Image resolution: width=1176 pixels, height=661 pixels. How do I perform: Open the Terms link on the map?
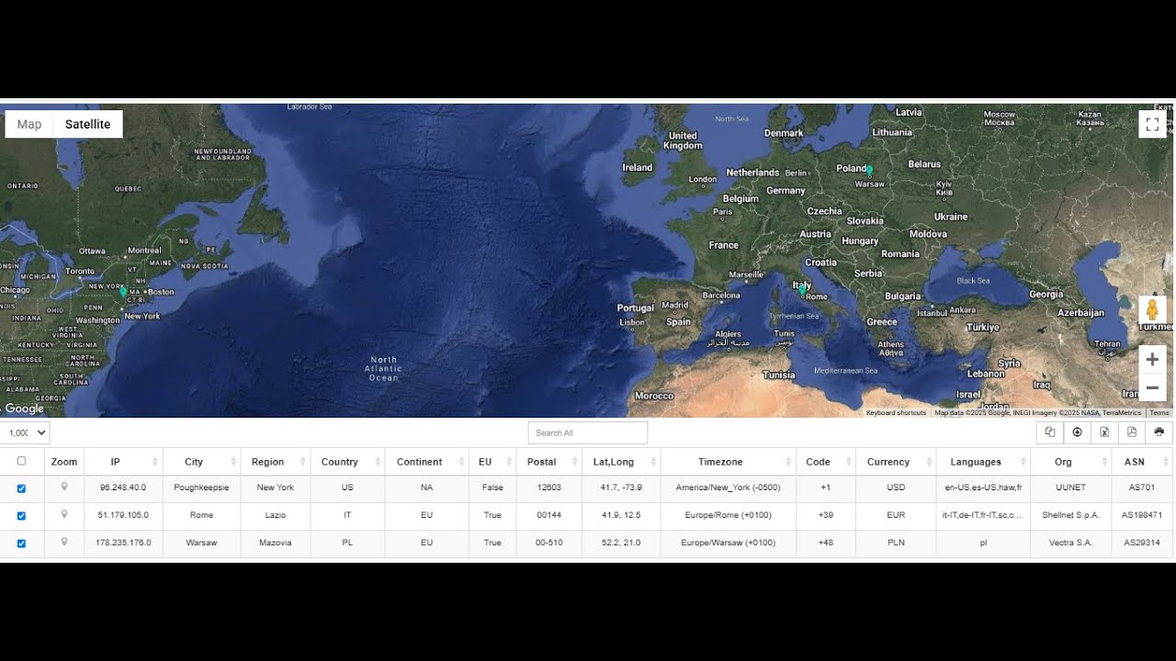[x=1159, y=413]
